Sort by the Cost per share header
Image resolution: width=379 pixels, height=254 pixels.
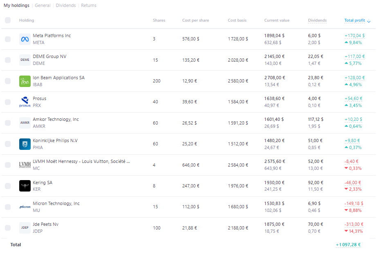tap(195, 20)
